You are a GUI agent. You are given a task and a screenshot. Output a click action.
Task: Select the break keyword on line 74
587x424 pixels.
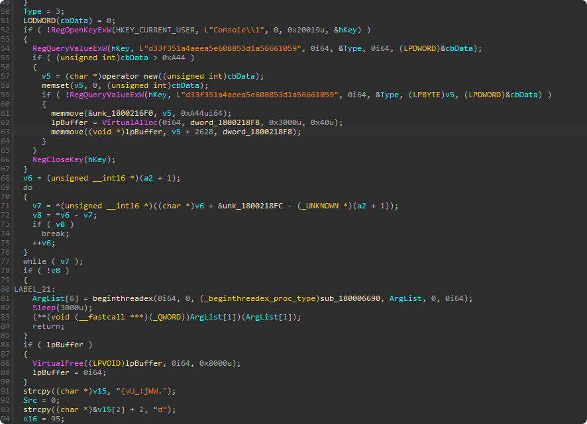click(x=53, y=233)
